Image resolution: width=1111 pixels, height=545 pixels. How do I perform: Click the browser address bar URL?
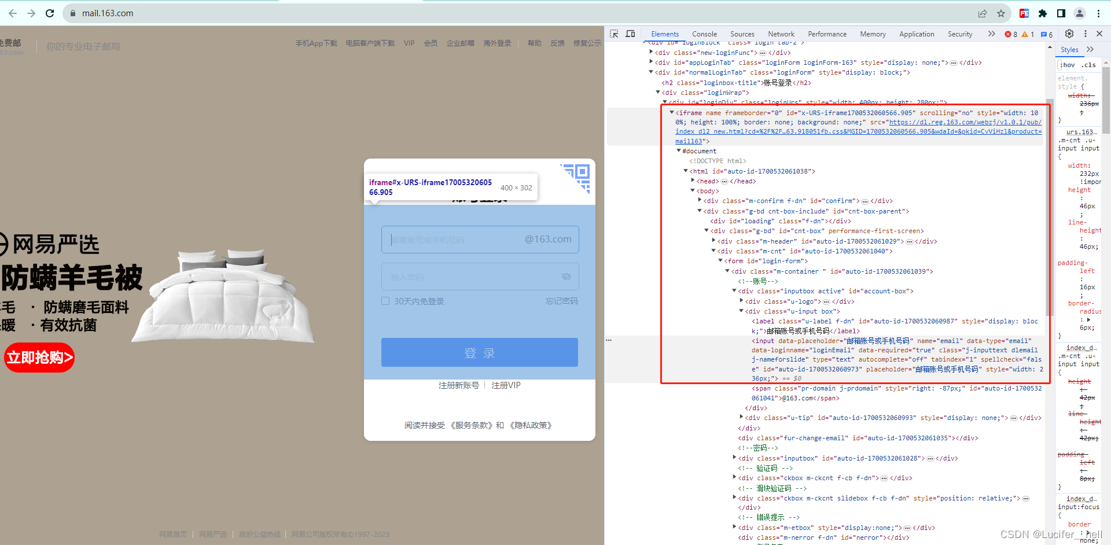(108, 13)
